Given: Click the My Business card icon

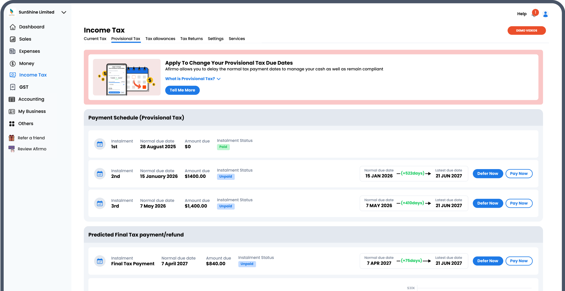Looking at the screenshot, I should pyautogui.click(x=12, y=111).
